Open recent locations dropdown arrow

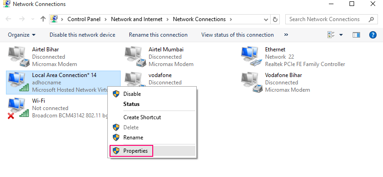point(33,19)
